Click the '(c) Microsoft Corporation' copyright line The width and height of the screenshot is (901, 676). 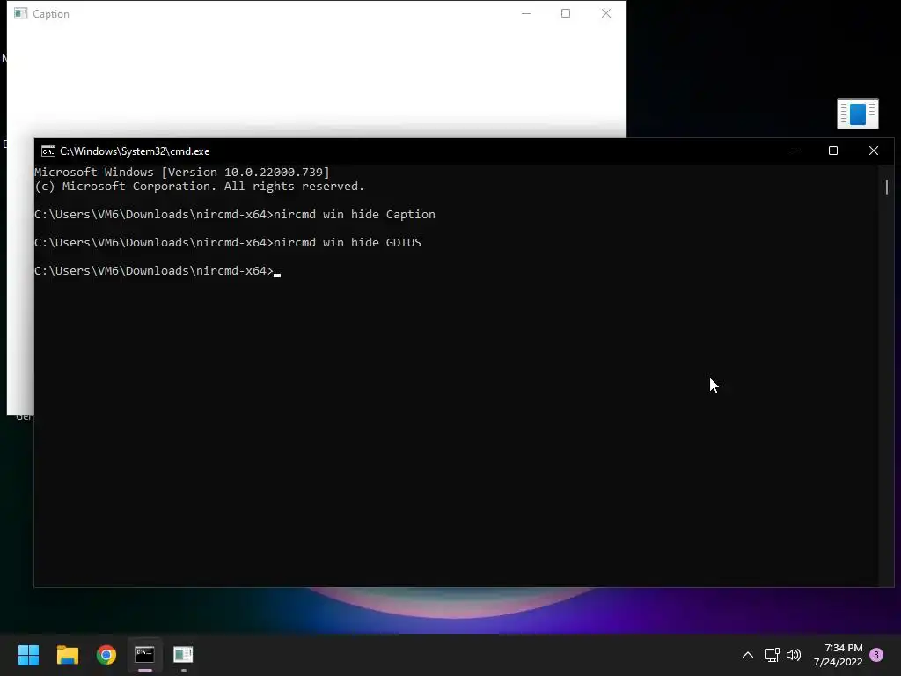200,187
